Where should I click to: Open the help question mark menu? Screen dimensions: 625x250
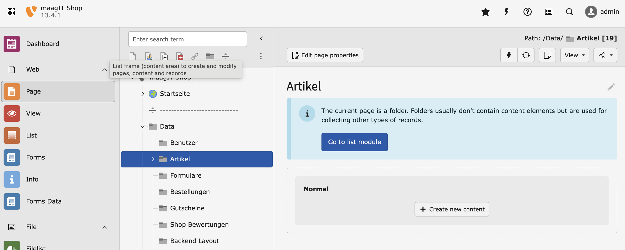pos(527,12)
